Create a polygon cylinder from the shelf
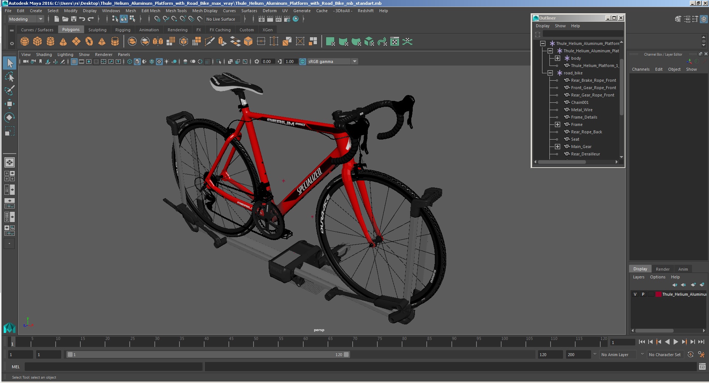709x383 pixels. point(50,42)
